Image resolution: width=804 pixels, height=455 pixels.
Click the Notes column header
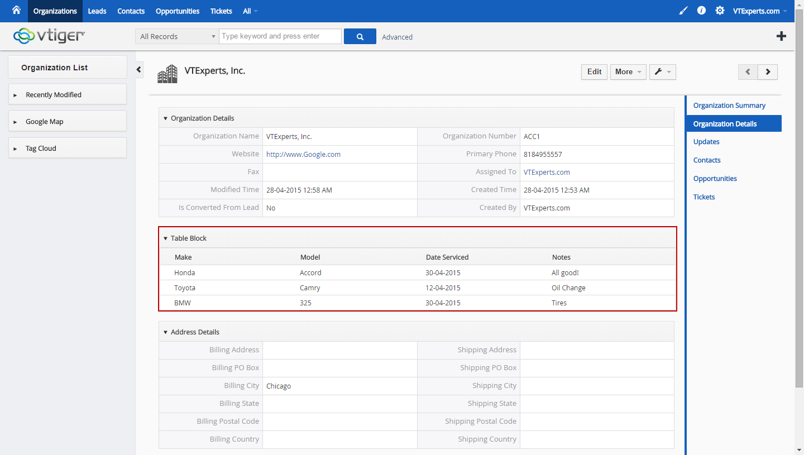pos(561,257)
